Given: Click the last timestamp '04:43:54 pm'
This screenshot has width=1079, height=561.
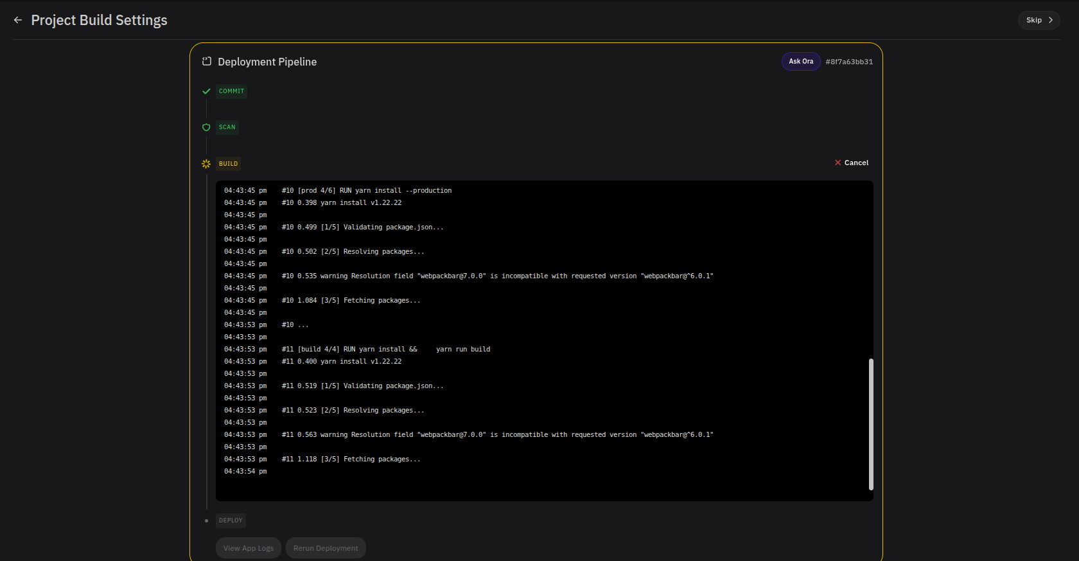Looking at the screenshot, I should 245,472.
